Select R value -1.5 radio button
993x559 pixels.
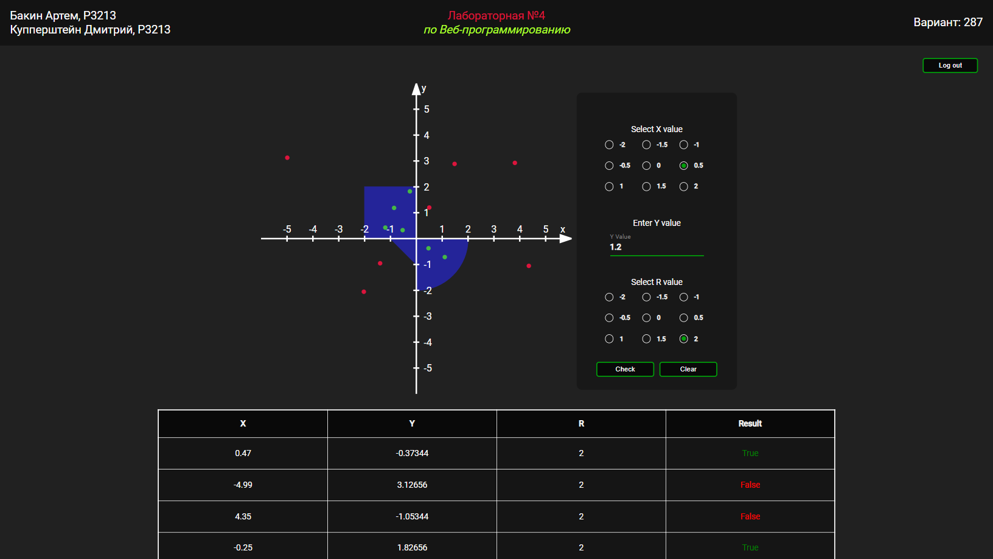[x=646, y=297]
